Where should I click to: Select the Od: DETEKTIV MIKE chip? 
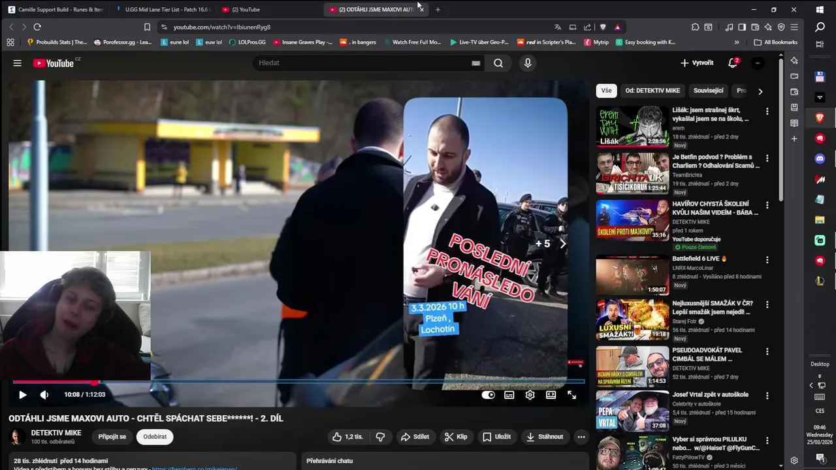click(652, 91)
